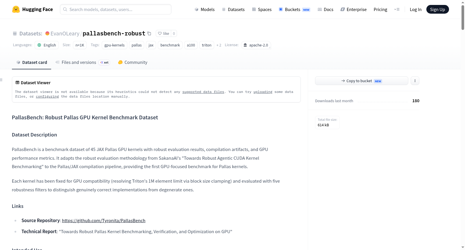This screenshot has height=250, width=465.
Task: Go to Spaces in the top navigation
Action: click(x=262, y=9)
